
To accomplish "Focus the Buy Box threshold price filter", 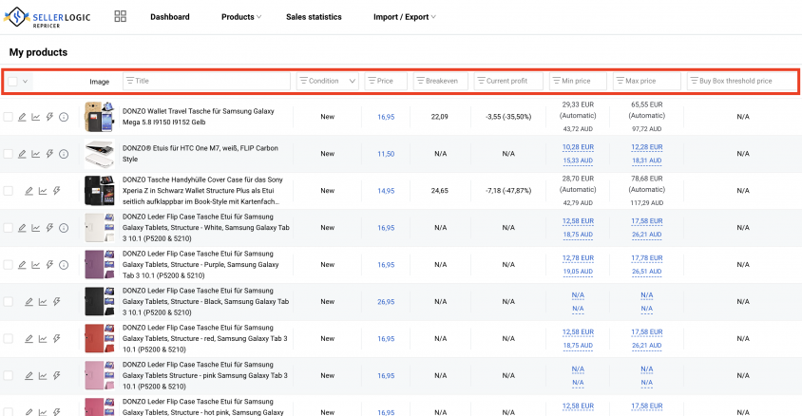I will 742,81.
